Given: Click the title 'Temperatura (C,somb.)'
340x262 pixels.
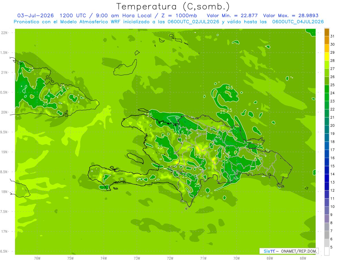Looking at the screenshot, I should (173, 6).
